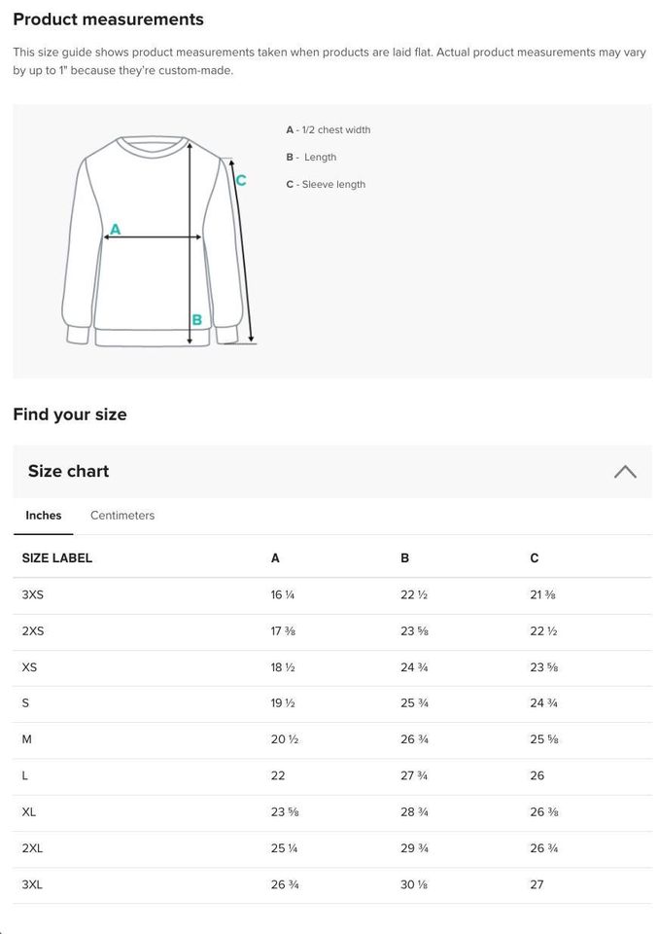Image resolution: width=658 pixels, height=934 pixels.
Task: Click the SIZE LABEL column header
Action: tap(57, 558)
